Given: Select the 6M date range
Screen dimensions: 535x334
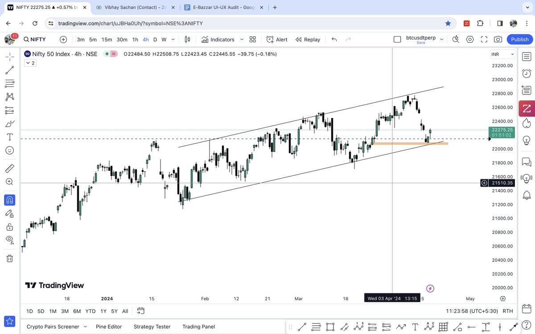Looking at the screenshot, I should coord(77,311).
